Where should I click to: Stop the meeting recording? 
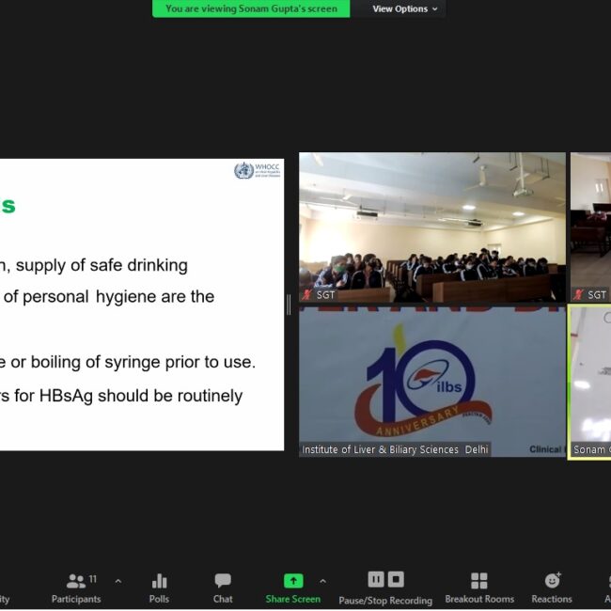tap(396, 580)
